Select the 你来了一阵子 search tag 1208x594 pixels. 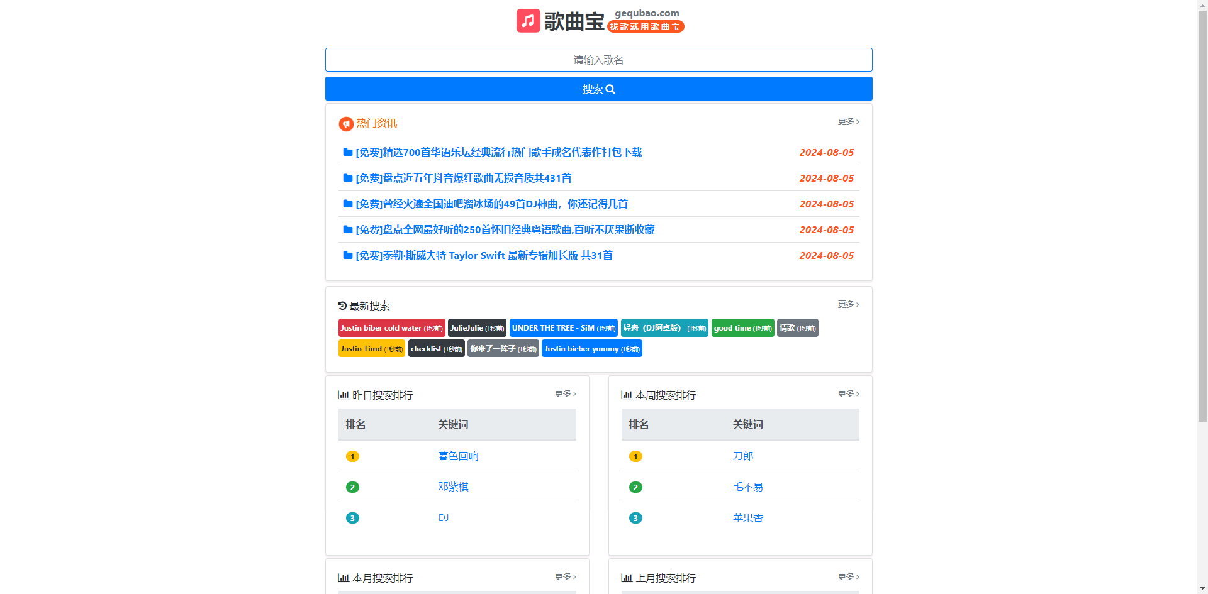tap(503, 349)
